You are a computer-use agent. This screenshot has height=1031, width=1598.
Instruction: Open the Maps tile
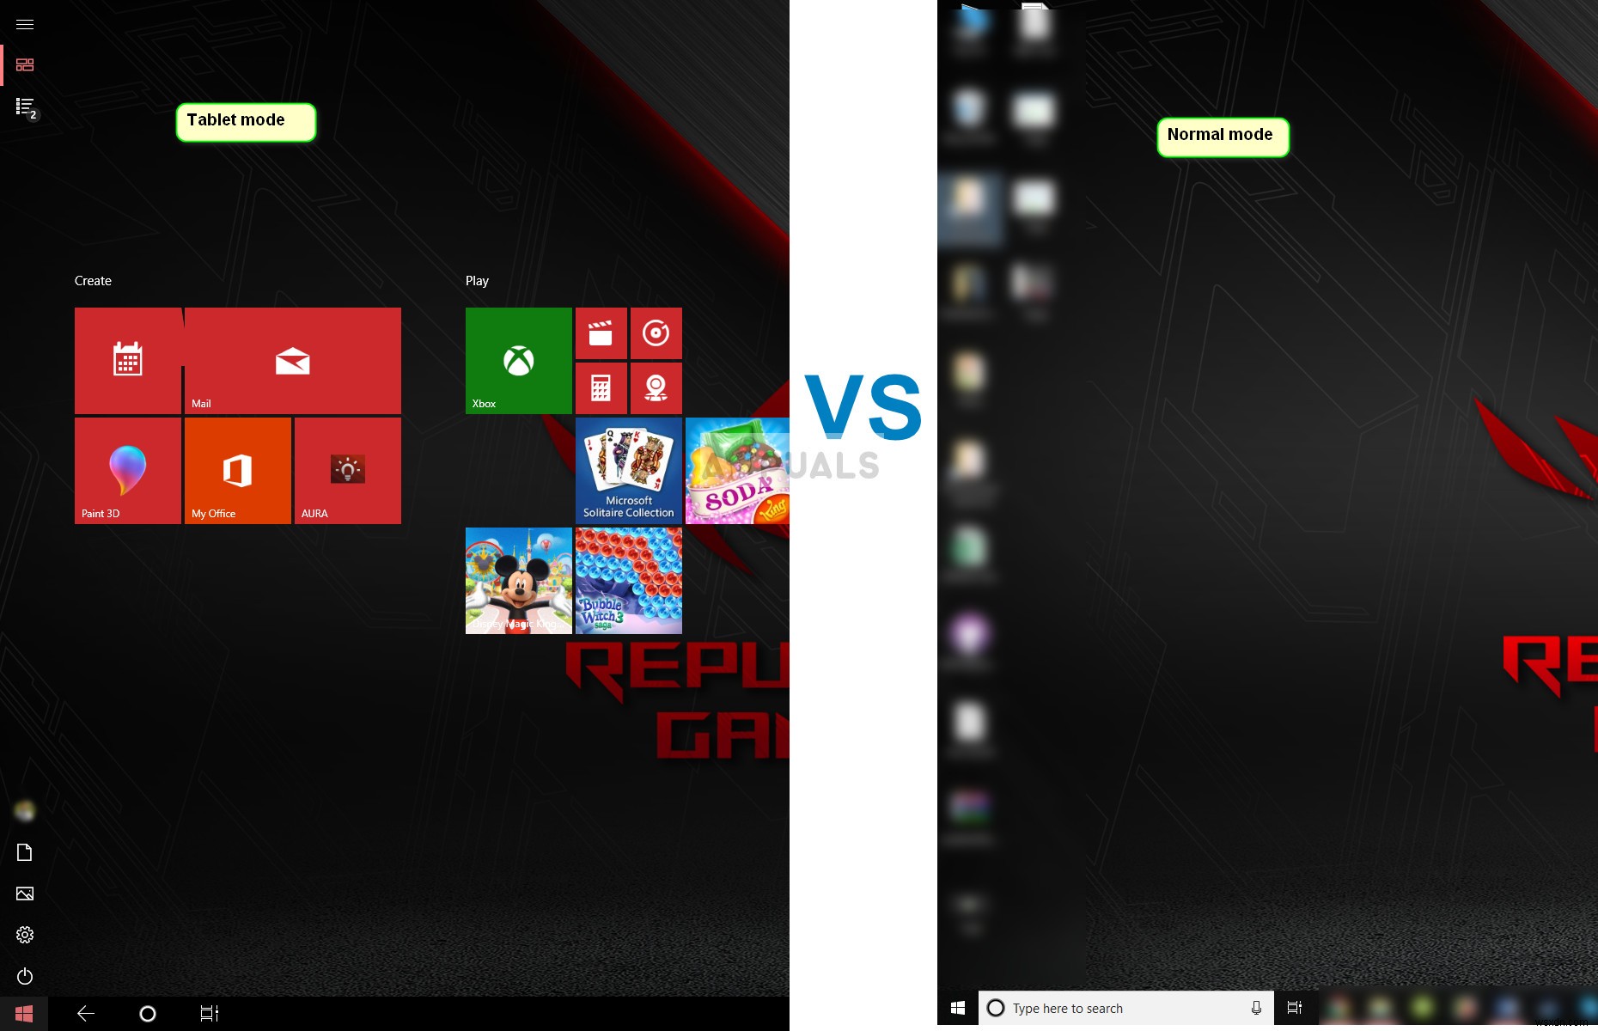(x=656, y=387)
